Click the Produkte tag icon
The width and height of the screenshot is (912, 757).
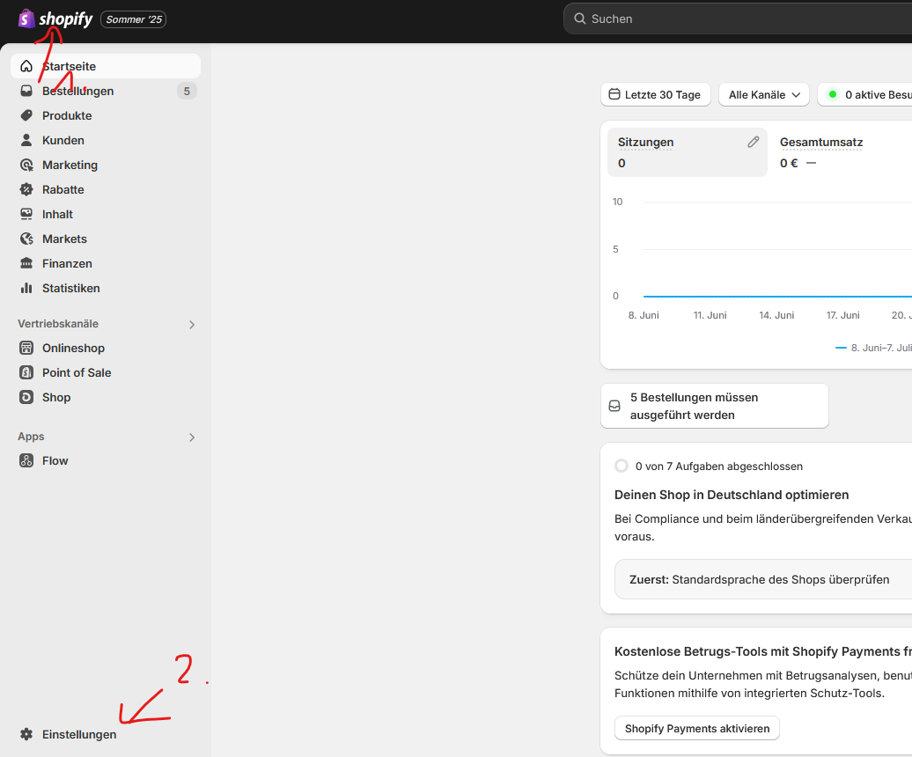pyautogui.click(x=26, y=115)
